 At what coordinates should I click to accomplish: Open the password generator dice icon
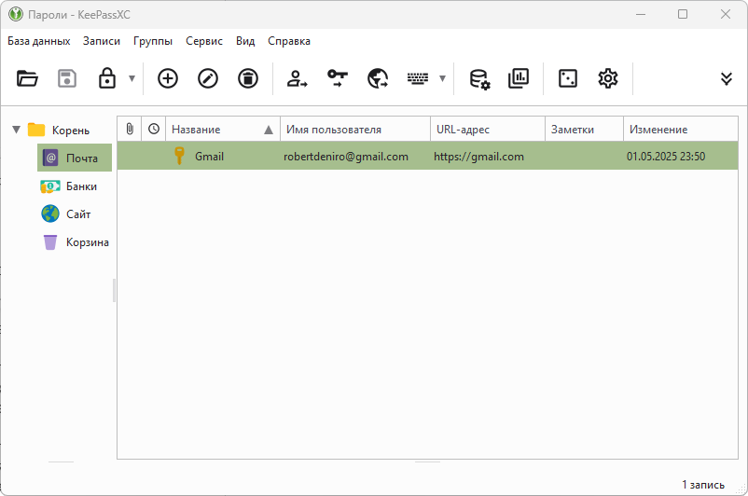pos(567,78)
